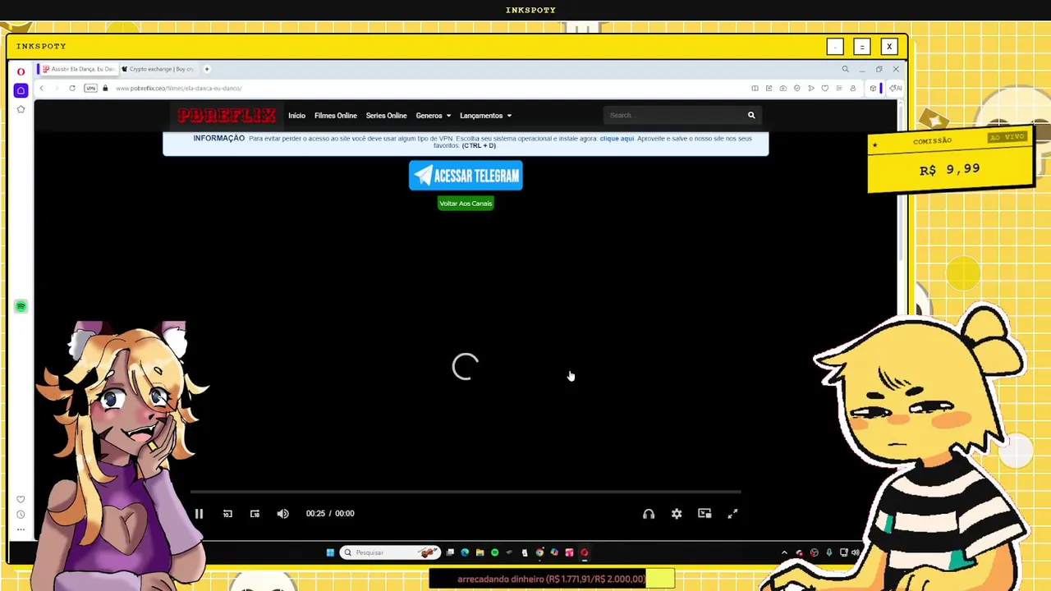Take a snapshot with the camera icon

[x=783, y=88]
